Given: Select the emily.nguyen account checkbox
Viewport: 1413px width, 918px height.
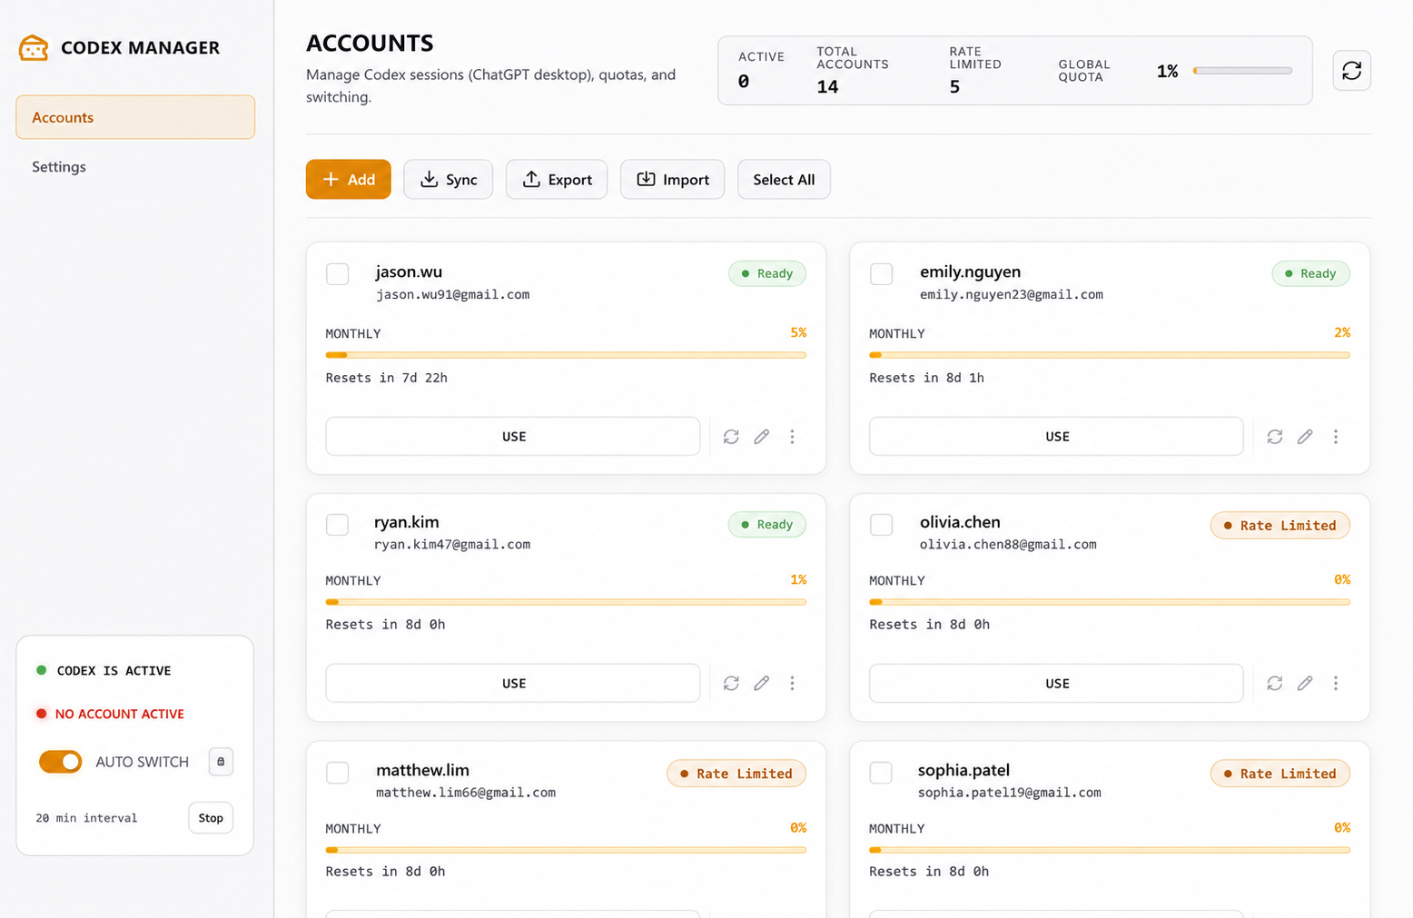Looking at the screenshot, I should (x=881, y=274).
